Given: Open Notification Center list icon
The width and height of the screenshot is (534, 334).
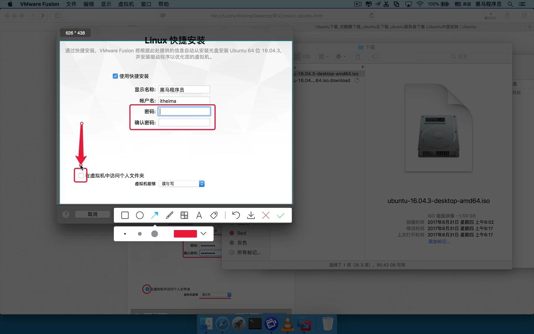Looking at the screenshot, I should (523, 4).
